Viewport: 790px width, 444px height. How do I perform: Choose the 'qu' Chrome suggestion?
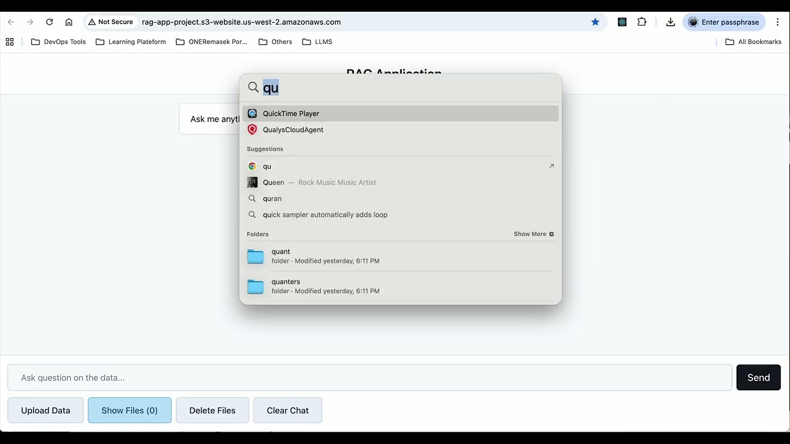[401, 166]
